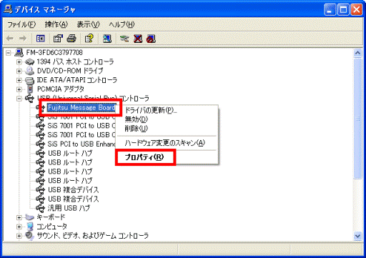Viewport: 366px width, 258px height.
Task: Open the ヘルプ(H) menu
Action: 122,24
